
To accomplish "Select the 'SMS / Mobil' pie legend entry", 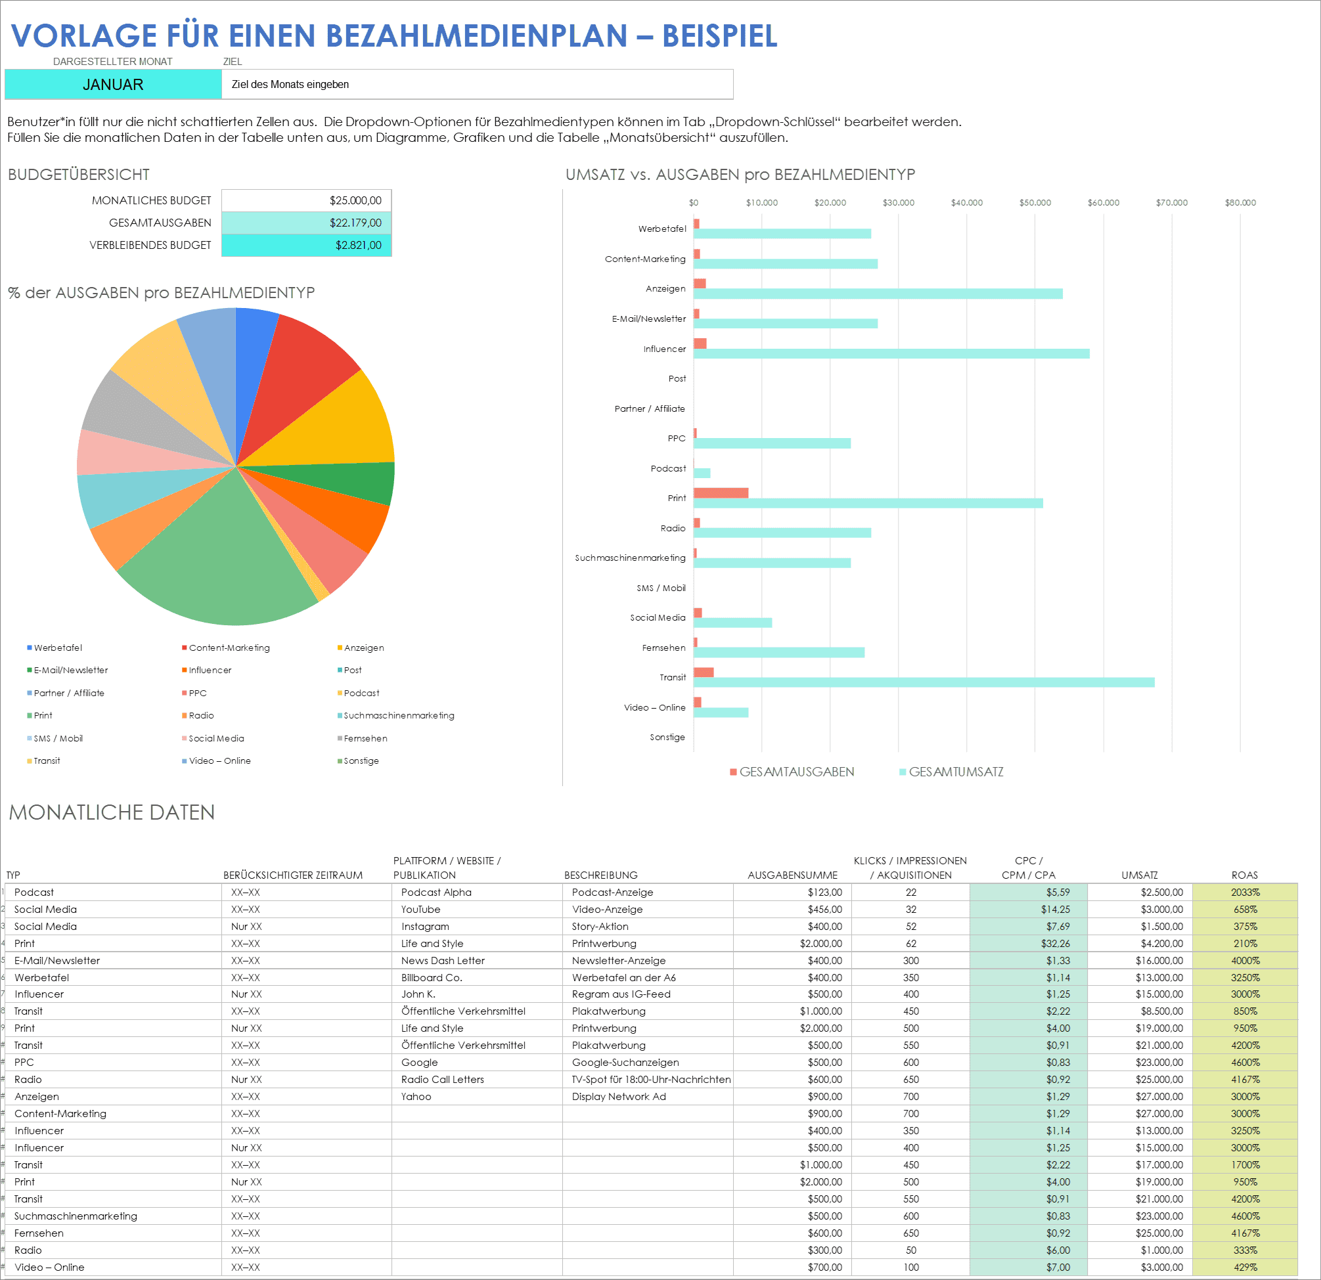I will pyautogui.click(x=55, y=738).
